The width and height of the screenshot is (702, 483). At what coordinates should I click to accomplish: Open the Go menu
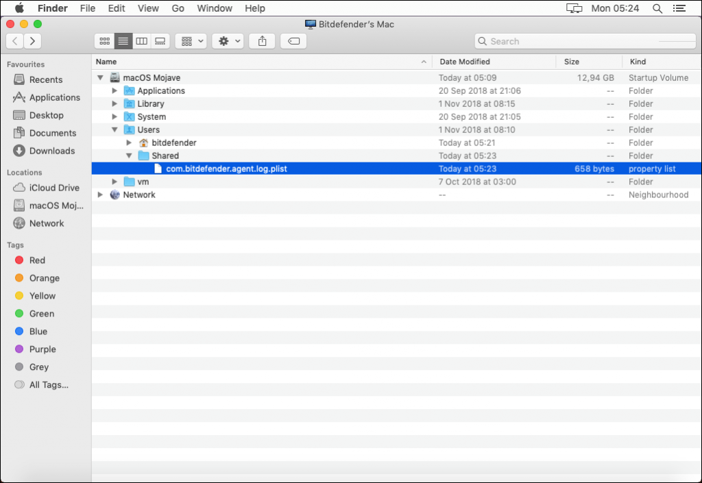click(x=178, y=8)
